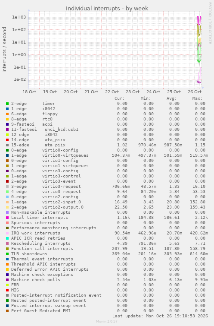Click the 1.16k current value of Local timer
This screenshot has height=326, width=214.
pos(124,218)
